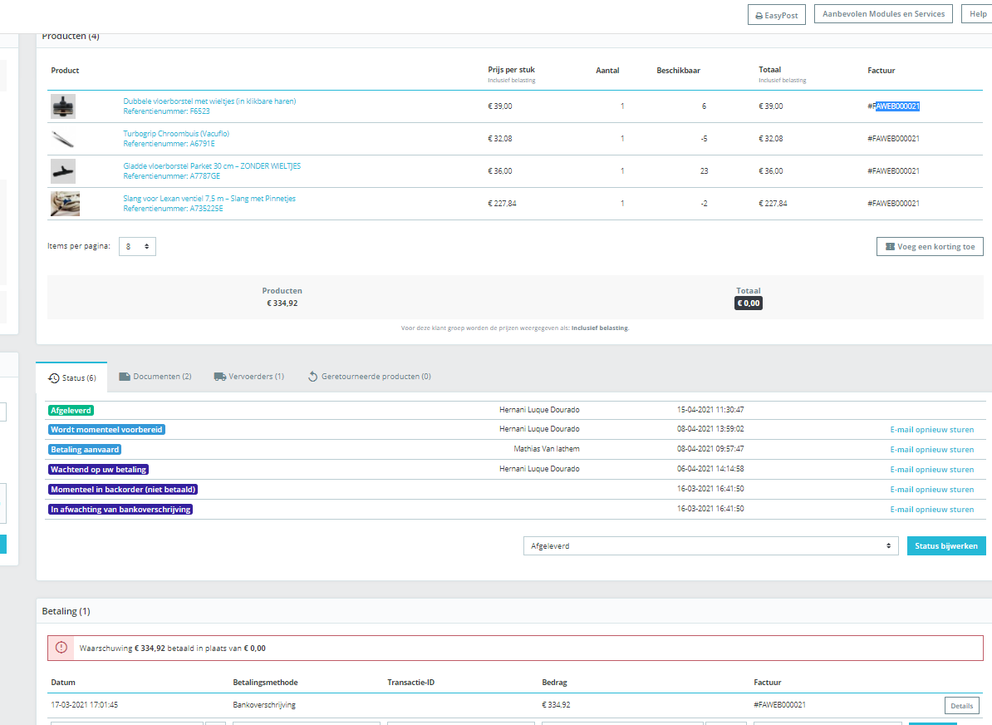
Task: Click Voeg een korting toe button
Action: pos(930,247)
